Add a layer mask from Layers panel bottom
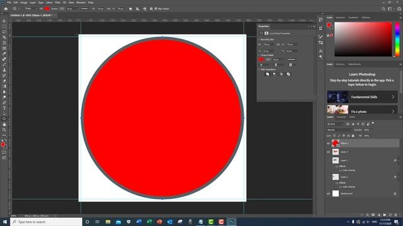The width and height of the screenshot is (403, 226). [373, 215]
